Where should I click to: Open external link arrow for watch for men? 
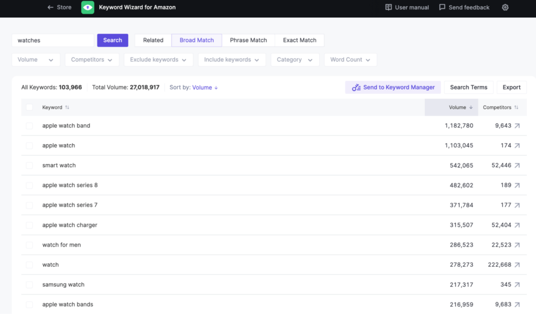(x=517, y=245)
